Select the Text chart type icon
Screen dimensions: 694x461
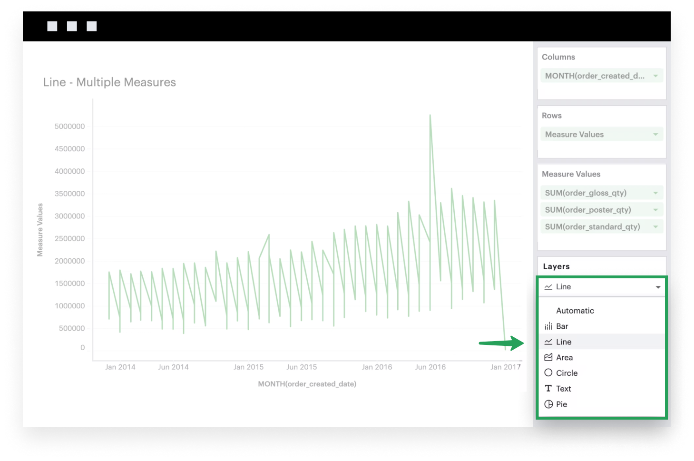(548, 388)
